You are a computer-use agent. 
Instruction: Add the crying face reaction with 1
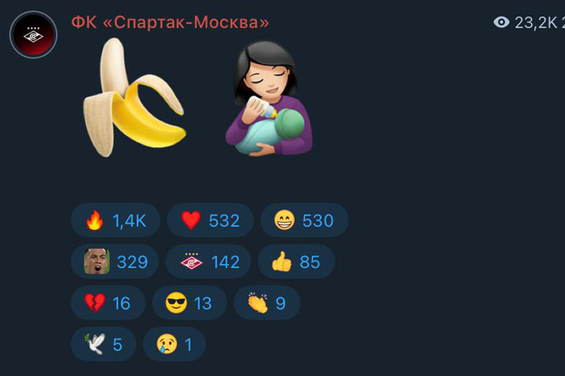point(175,344)
